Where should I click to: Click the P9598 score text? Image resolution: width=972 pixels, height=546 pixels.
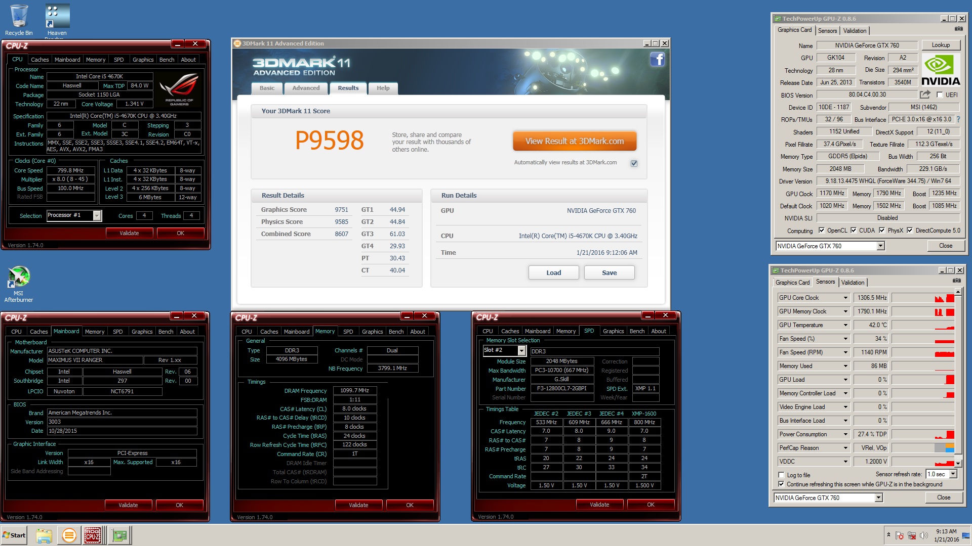pos(330,141)
